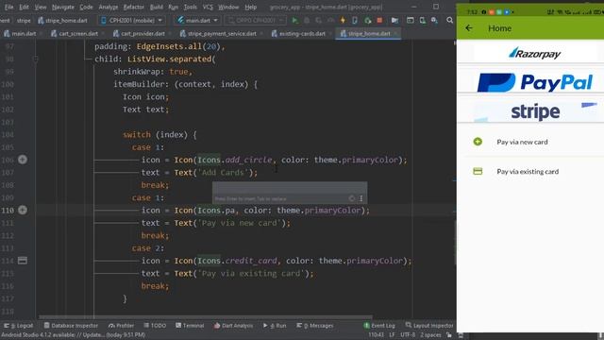Trigger Flutter hot reload lightning icon
This screenshot has height=340, width=604.
click(343, 20)
